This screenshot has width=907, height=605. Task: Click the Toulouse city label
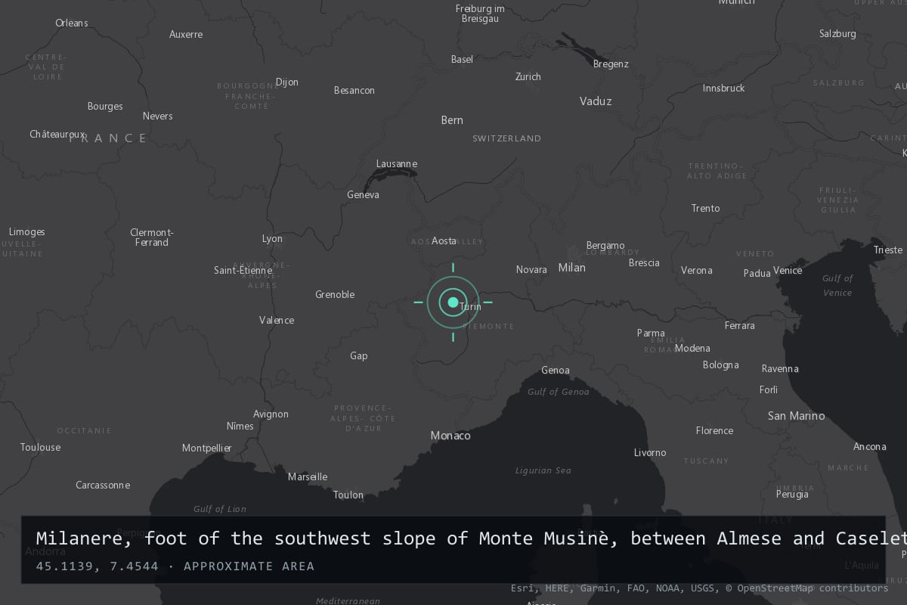40,448
